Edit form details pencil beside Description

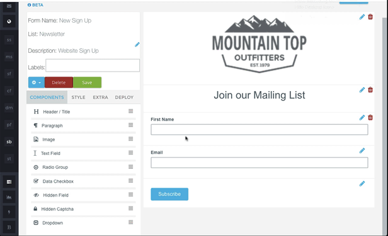click(x=137, y=45)
